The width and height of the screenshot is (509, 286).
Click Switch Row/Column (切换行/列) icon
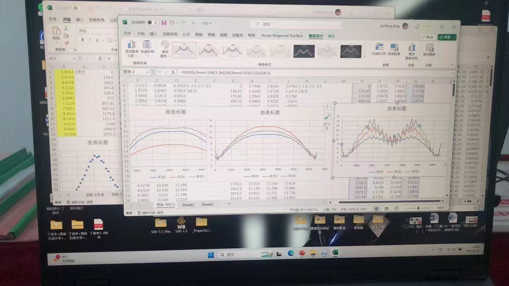point(379,47)
